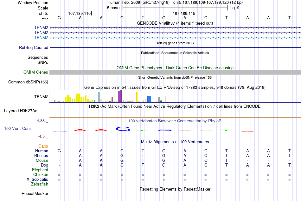Click the RepeatMasker track label
Screen dimensions: 301x201
[35, 193]
